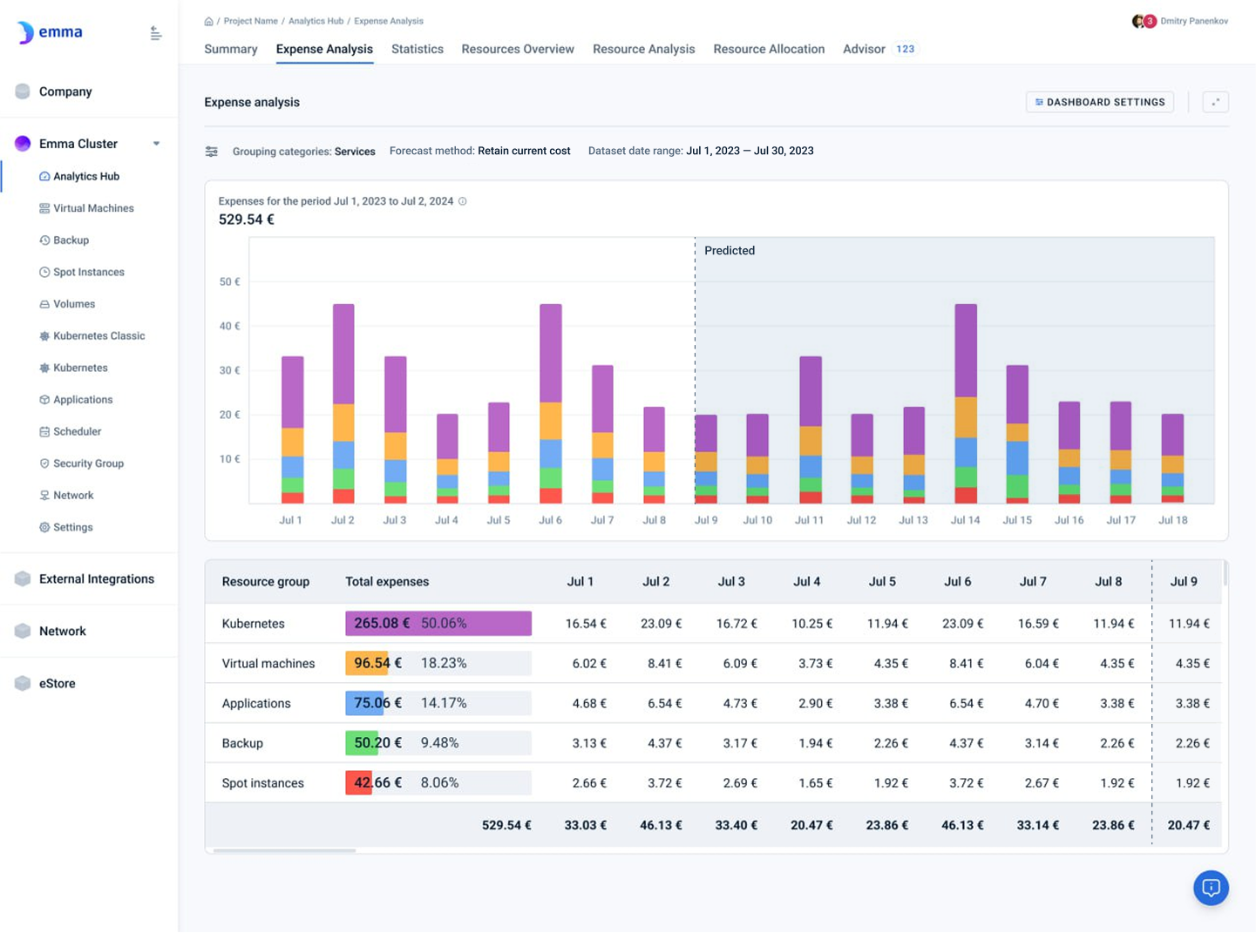Click the Settings gear icon
1256x933 pixels.
click(44, 527)
